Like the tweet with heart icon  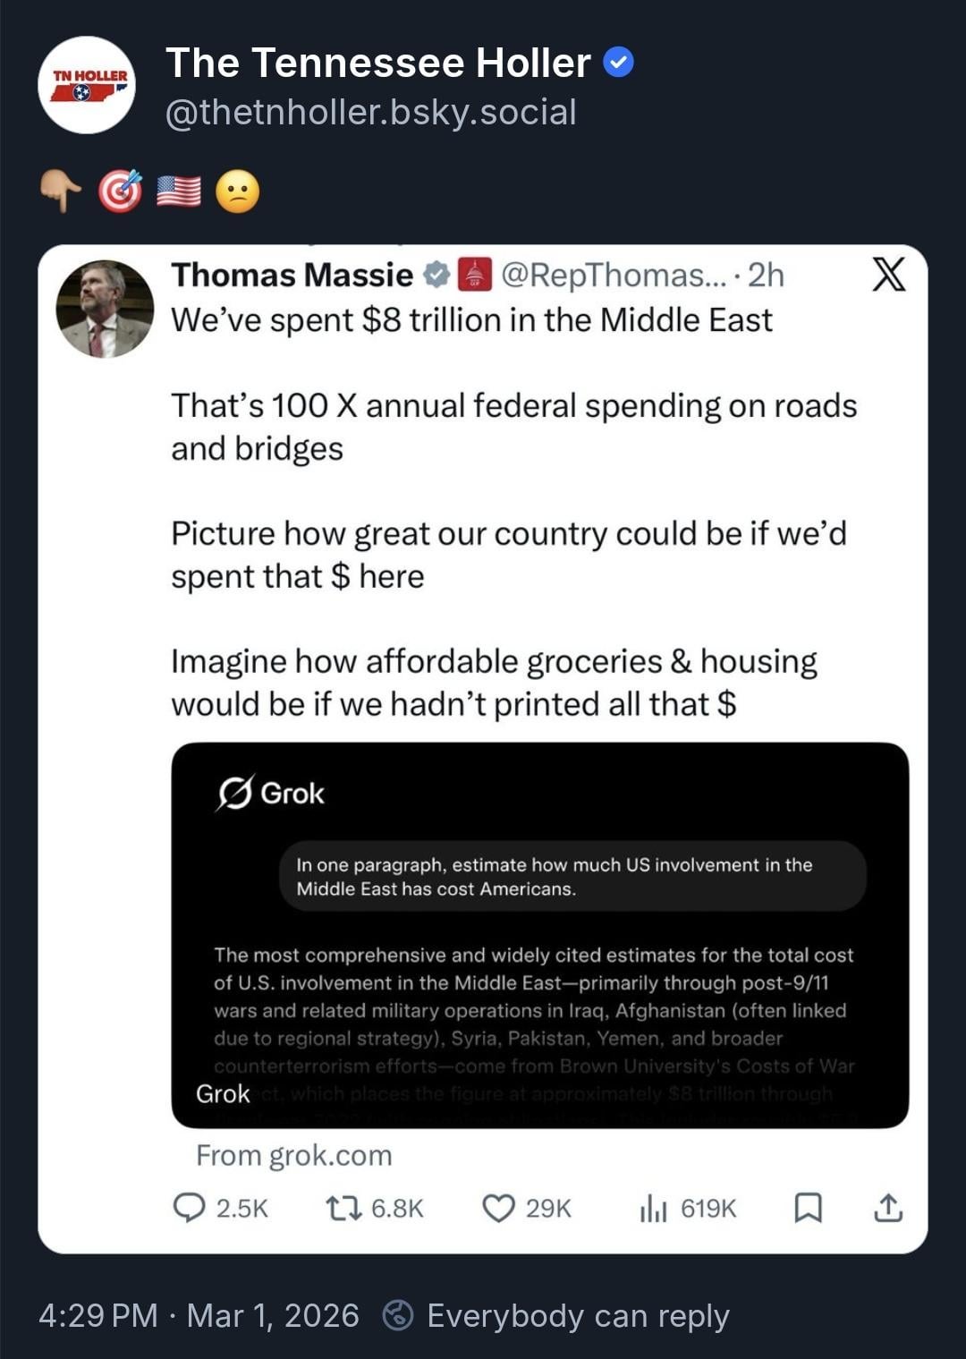click(x=498, y=1208)
